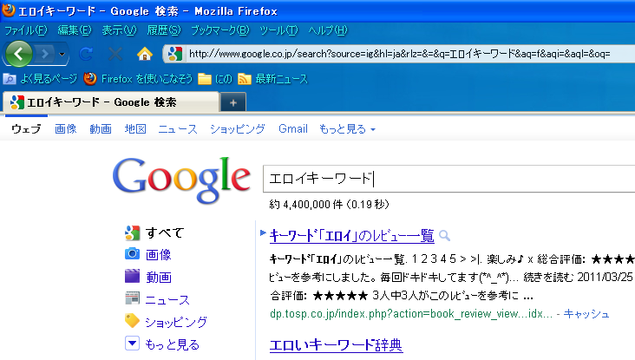Click film clapper icon beside 動画
Viewport: 635px width, 360px height.
(x=132, y=276)
